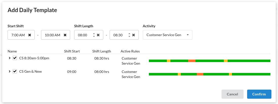Clear the 08:30 shift length value
The height and width of the screenshot is (104, 278).
click(134, 35)
